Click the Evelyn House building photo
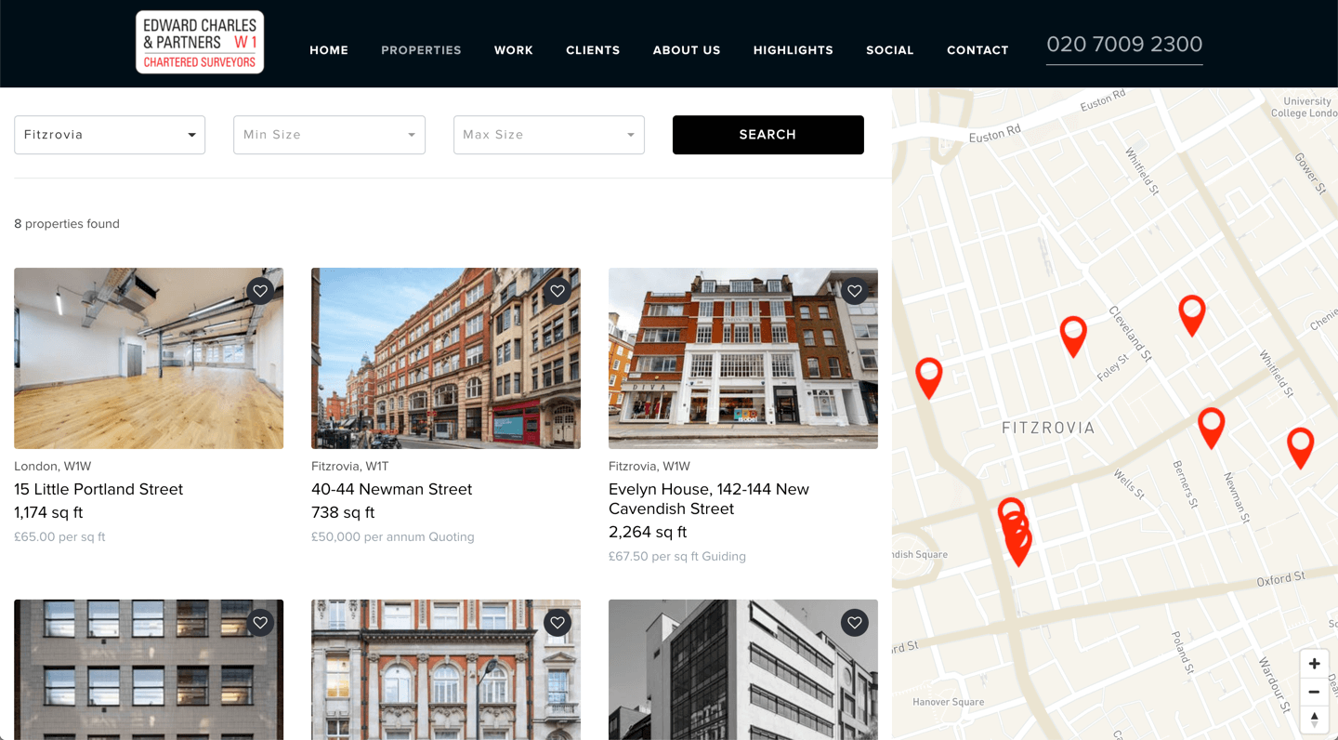 [743, 359]
